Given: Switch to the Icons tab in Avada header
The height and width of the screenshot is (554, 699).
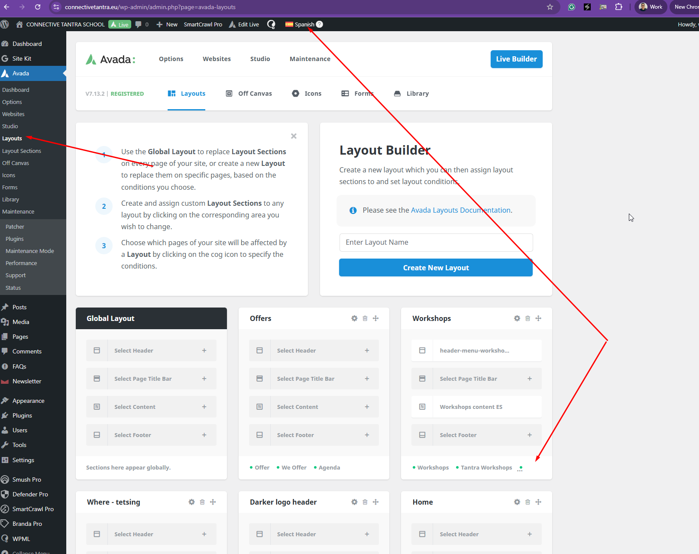Looking at the screenshot, I should (307, 94).
